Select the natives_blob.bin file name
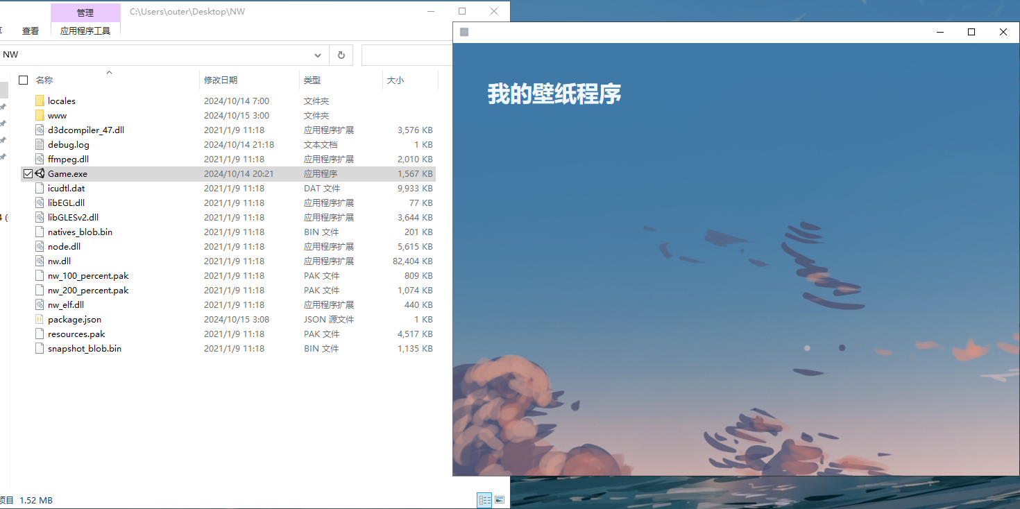 point(80,232)
